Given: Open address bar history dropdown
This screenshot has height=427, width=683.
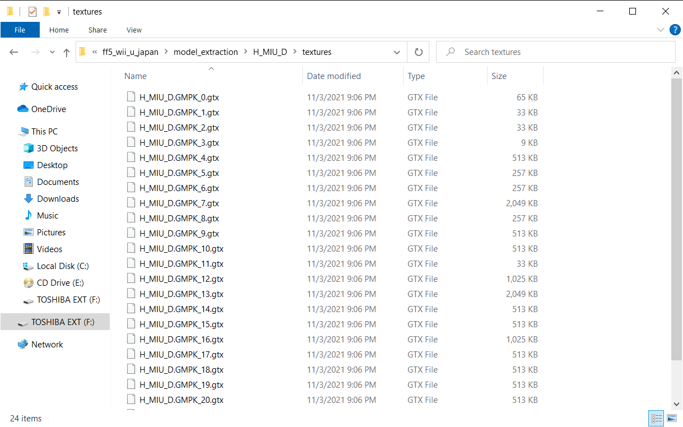Looking at the screenshot, I should pos(397,52).
